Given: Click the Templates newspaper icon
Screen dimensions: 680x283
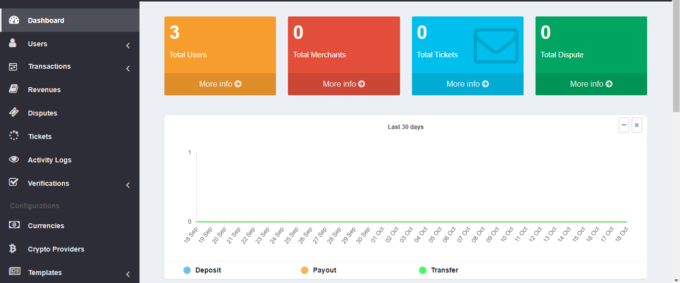Looking at the screenshot, I should point(14,272).
